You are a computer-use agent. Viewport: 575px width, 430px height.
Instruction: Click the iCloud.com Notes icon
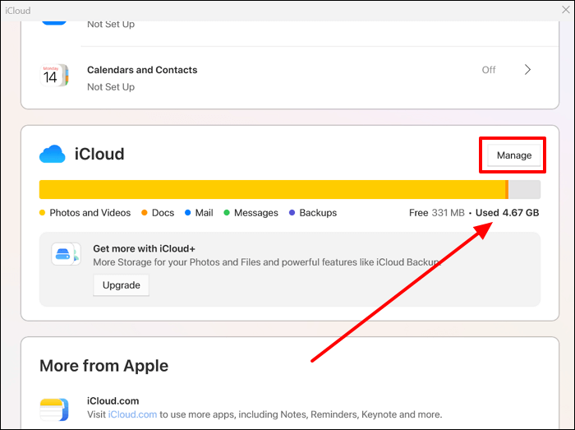point(54,409)
